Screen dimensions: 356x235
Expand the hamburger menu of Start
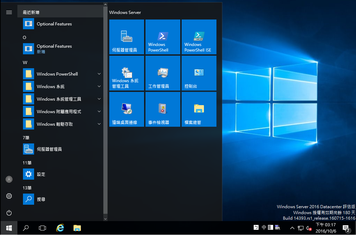point(9,12)
